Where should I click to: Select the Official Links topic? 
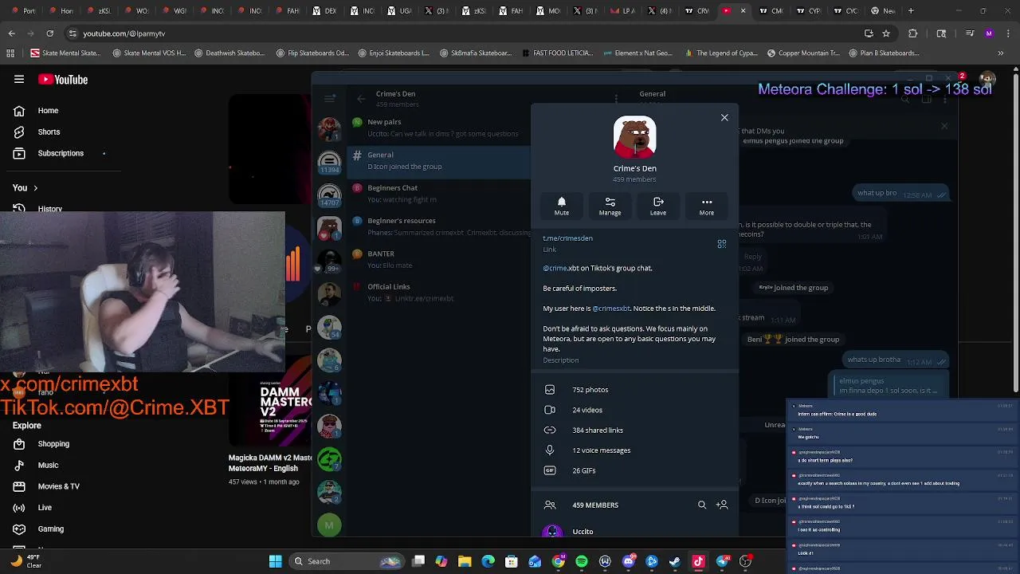(x=438, y=293)
